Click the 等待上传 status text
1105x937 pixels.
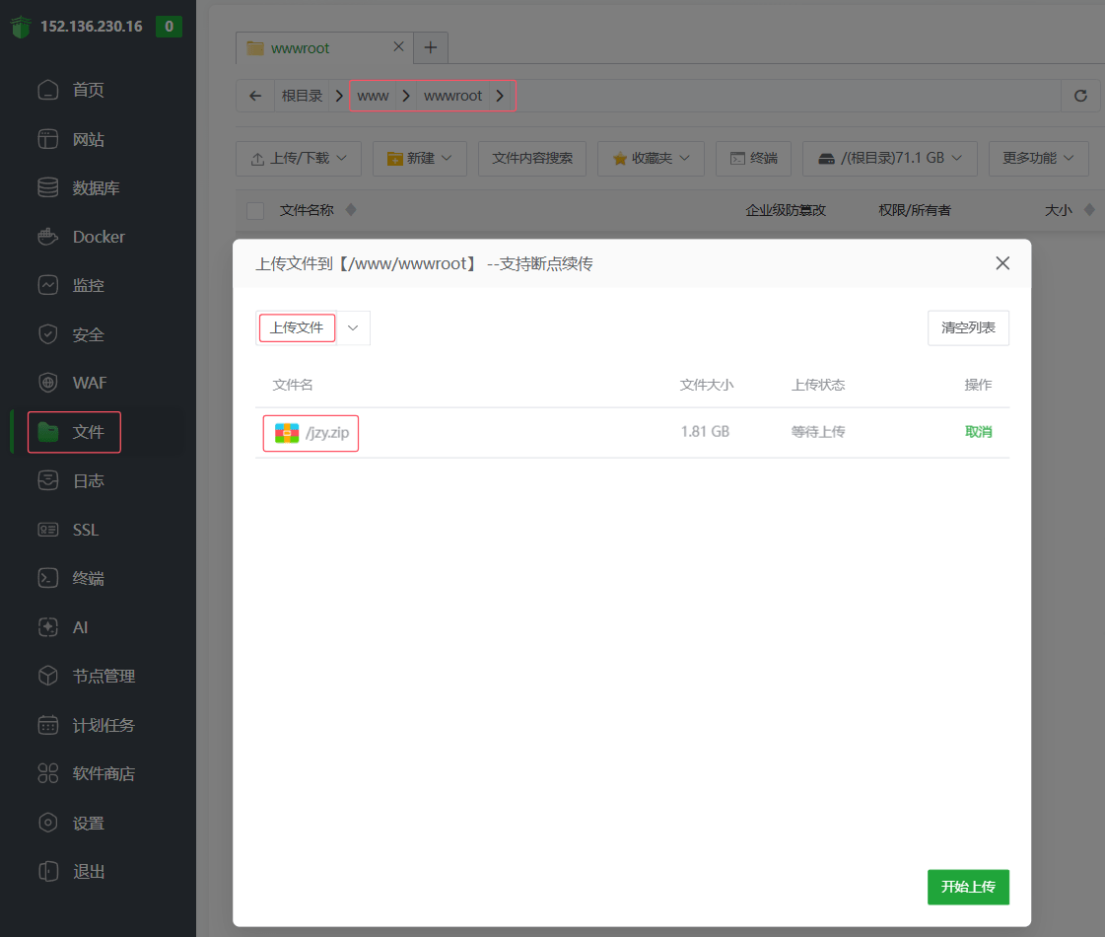(x=817, y=431)
